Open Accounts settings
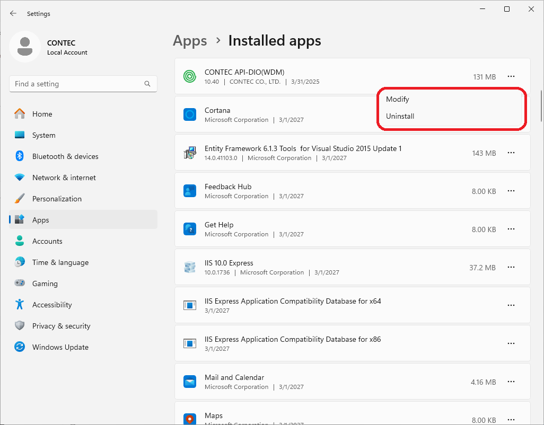544x425 pixels. point(83,241)
